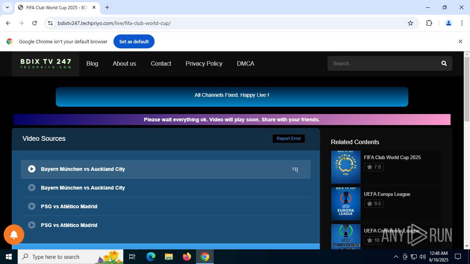Image resolution: width=470 pixels, height=264 pixels.
Task: Click the Europa League thumbnail
Action: click(x=346, y=204)
